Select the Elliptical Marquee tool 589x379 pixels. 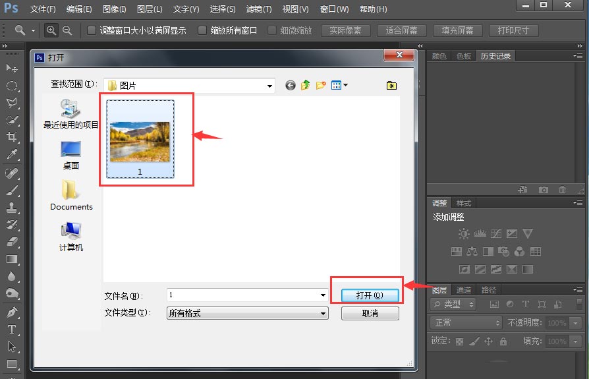click(x=12, y=86)
